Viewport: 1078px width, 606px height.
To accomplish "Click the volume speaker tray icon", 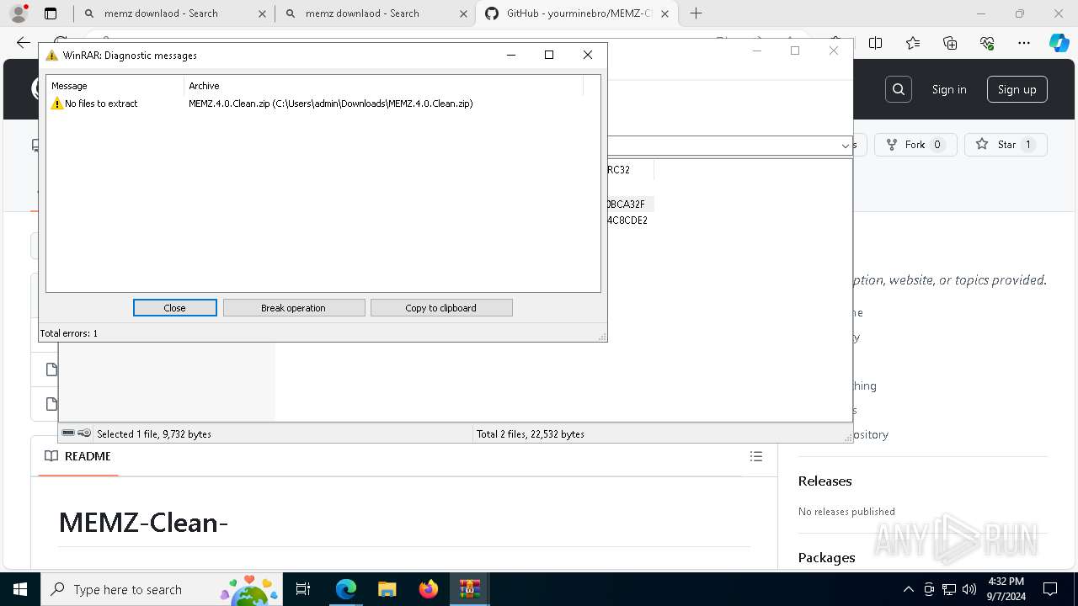I will pos(969,589).
